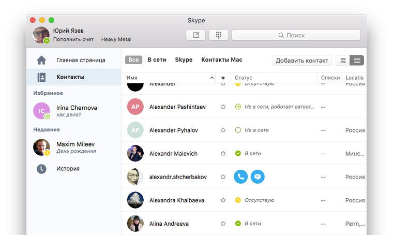The height and width of the screenshot is (235, 393).
Task: Select the Alexander Pashintsev contact name
Action: [x=177, y=107]
